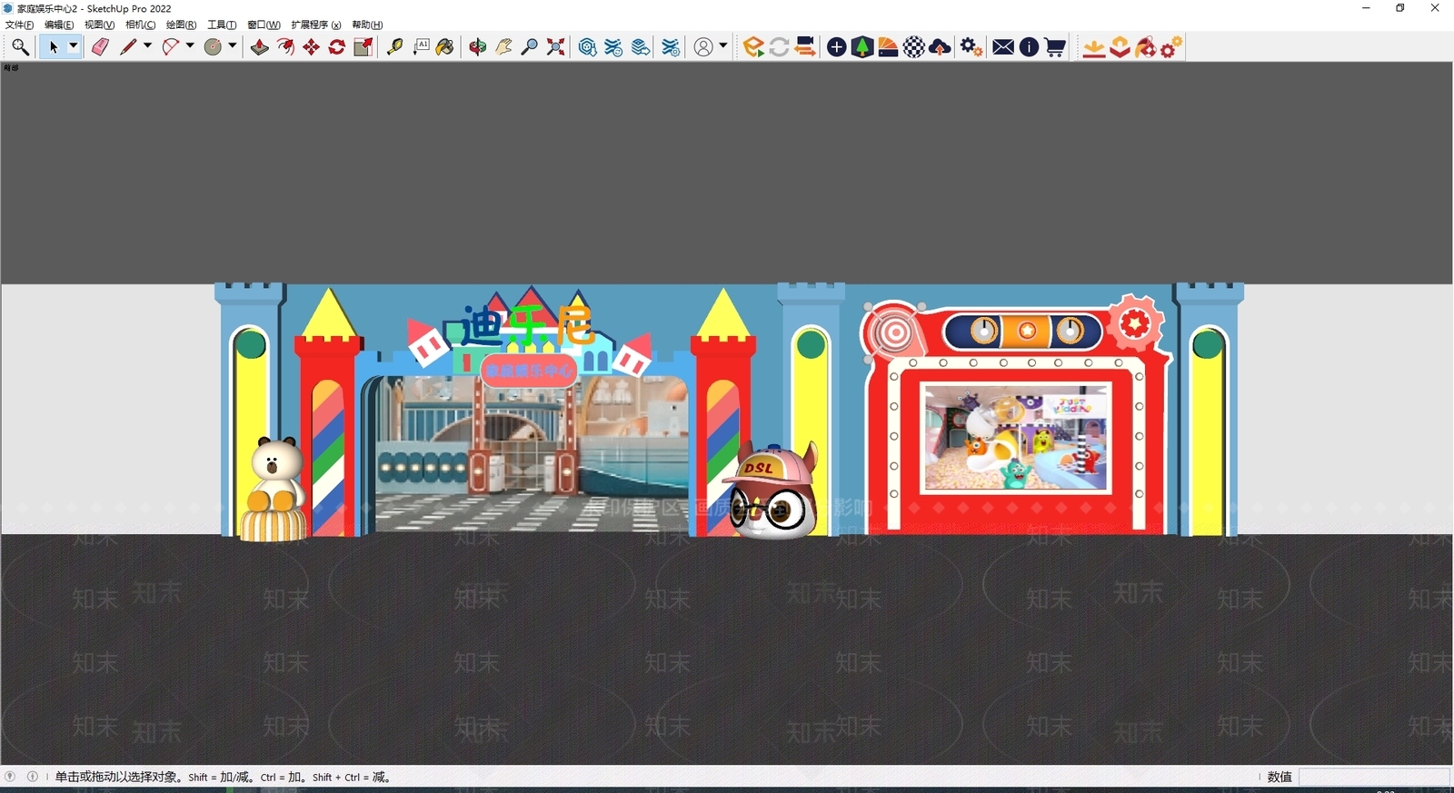Screen dimensions: 1454x793
Task: Click the Enscape shopping cart store icon
Action: [x=1055, y=47]
